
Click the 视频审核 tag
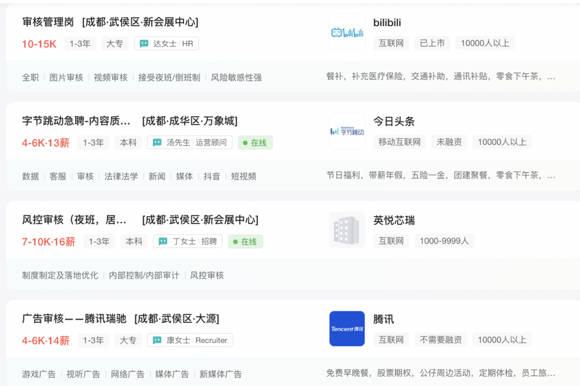tap(111, 78)
